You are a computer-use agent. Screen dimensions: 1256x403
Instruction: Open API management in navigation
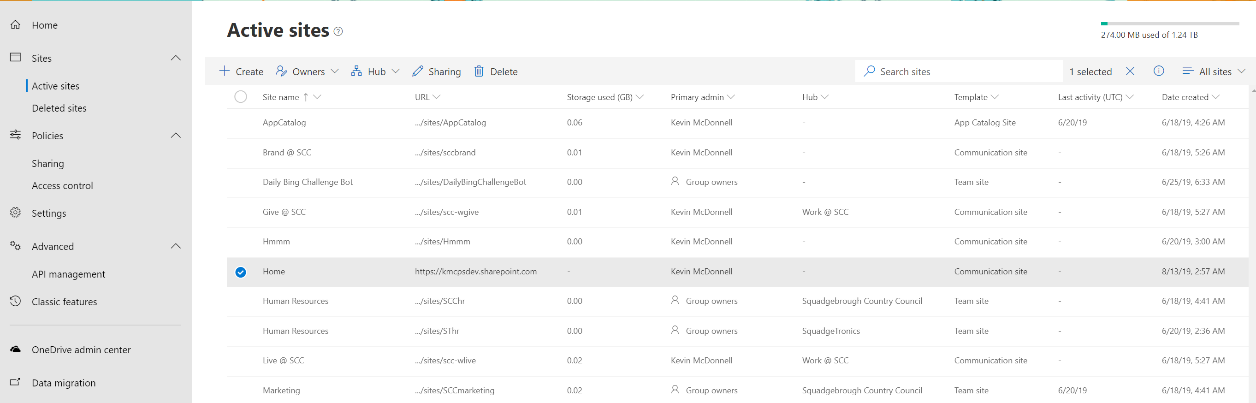point(68,274)
